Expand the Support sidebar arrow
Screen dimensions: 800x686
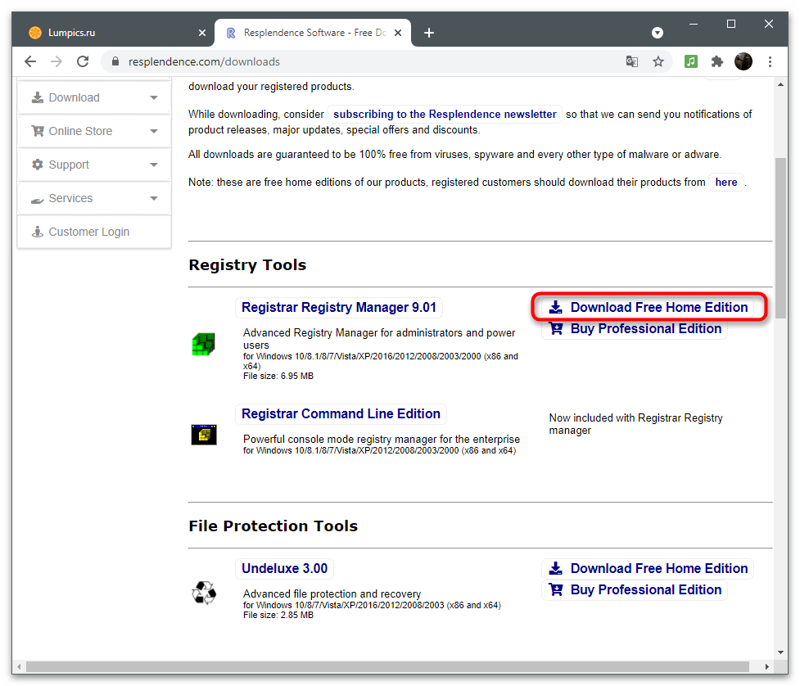tap(154, 165)
